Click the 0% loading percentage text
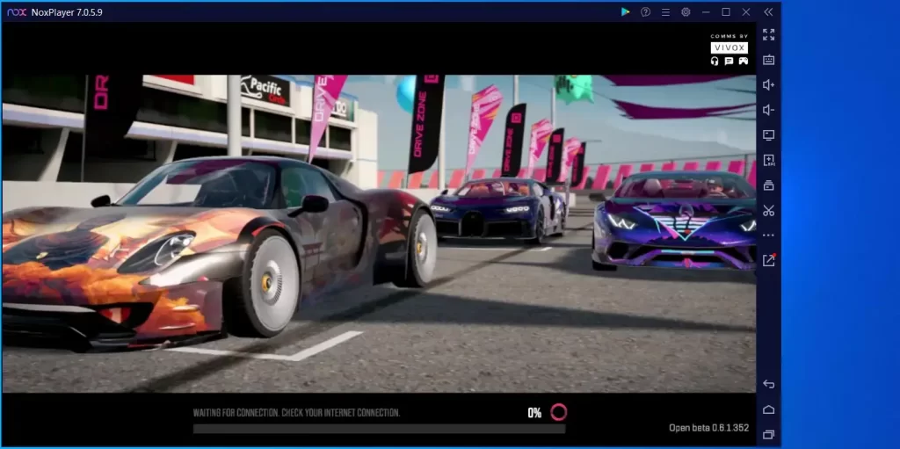Screen dimensions: 900x449 point(534,413)
